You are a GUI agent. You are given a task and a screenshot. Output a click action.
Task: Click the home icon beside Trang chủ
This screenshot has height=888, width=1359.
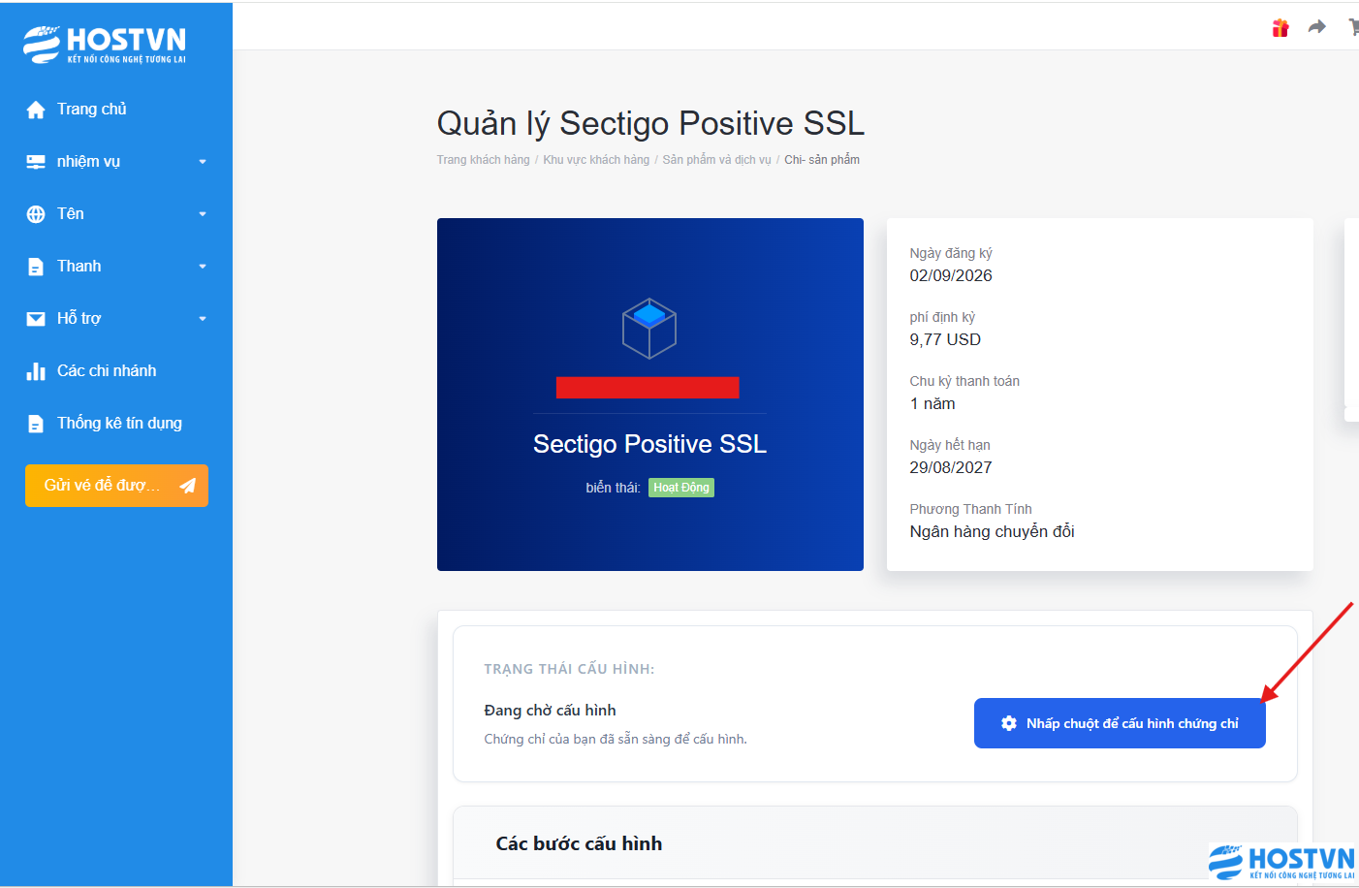tap(36, 110)
